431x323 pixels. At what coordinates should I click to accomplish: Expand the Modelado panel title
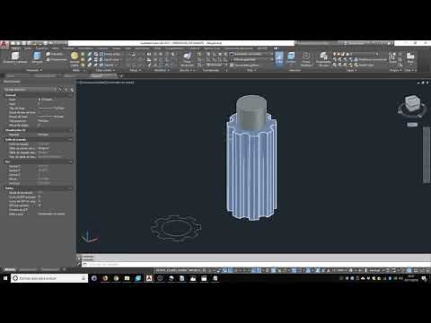coord(33,70)
